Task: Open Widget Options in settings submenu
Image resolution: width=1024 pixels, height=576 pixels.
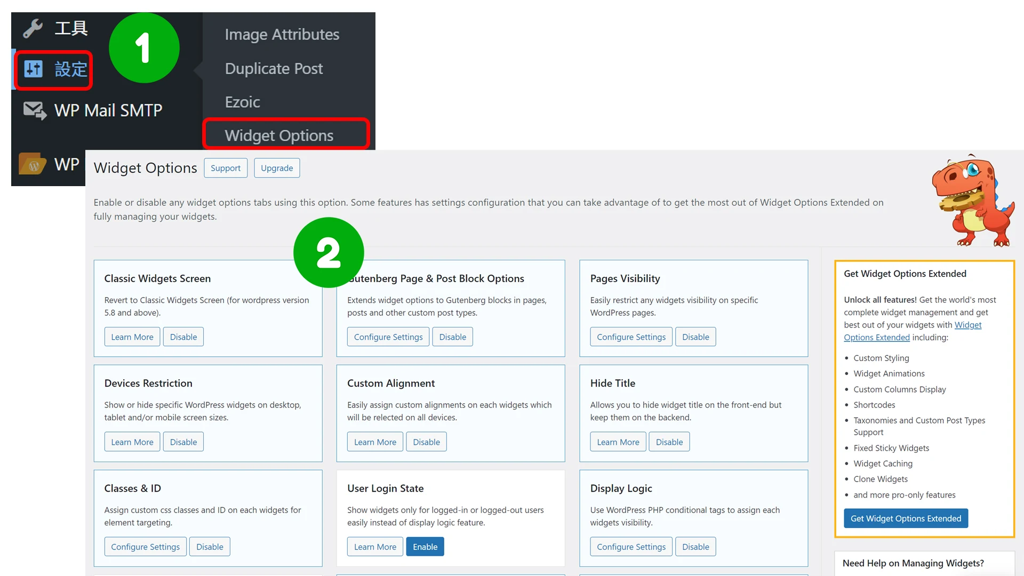Action: [279, 135]
